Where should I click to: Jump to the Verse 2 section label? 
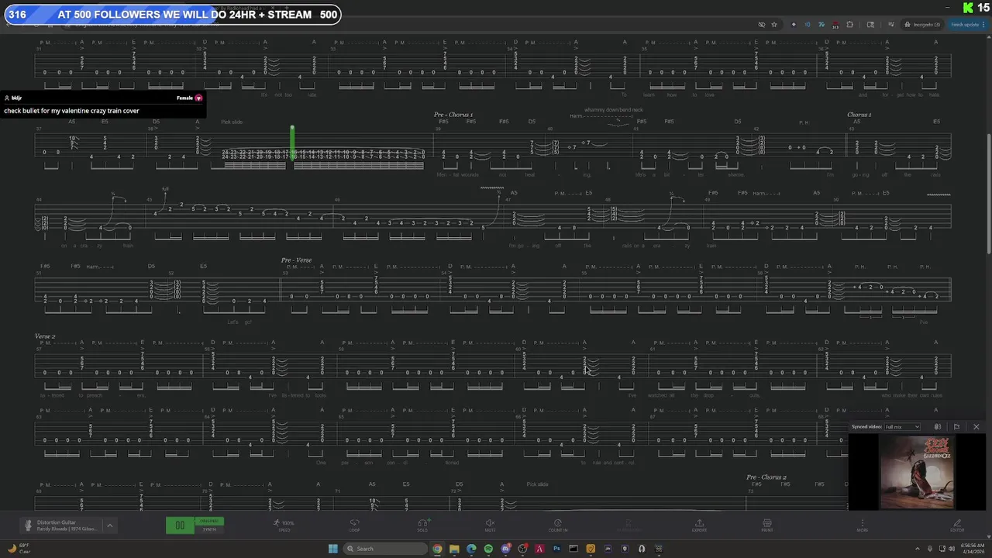[45, 336]
